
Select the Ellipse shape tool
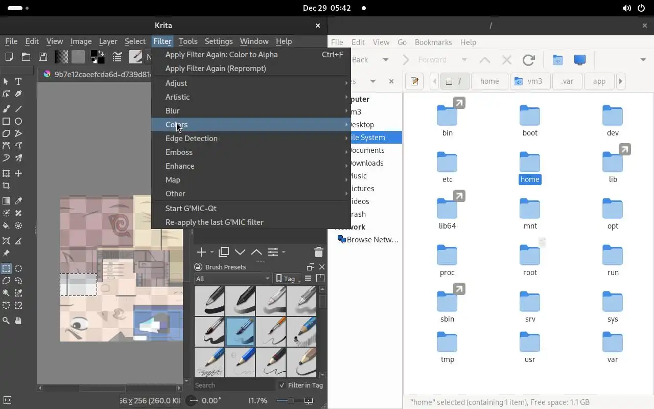[x=18, y=121]
